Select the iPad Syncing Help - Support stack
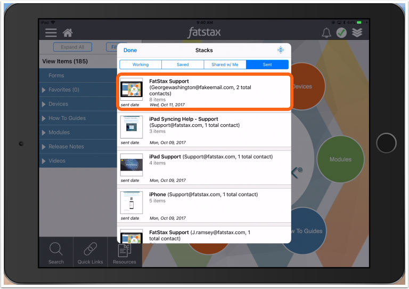The height and width of the screenshot is (289, 409). [204, 131]
